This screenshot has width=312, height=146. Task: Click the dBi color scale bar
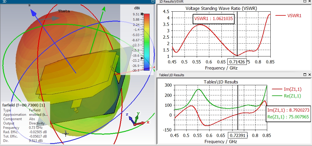(146, 42)
